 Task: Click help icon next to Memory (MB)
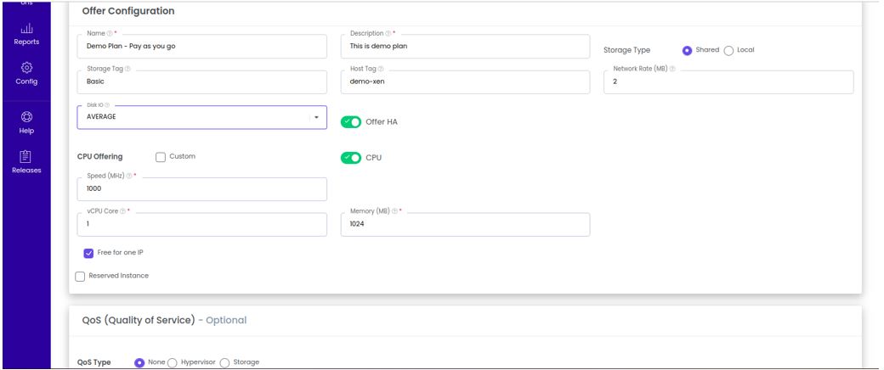point(394,211)
